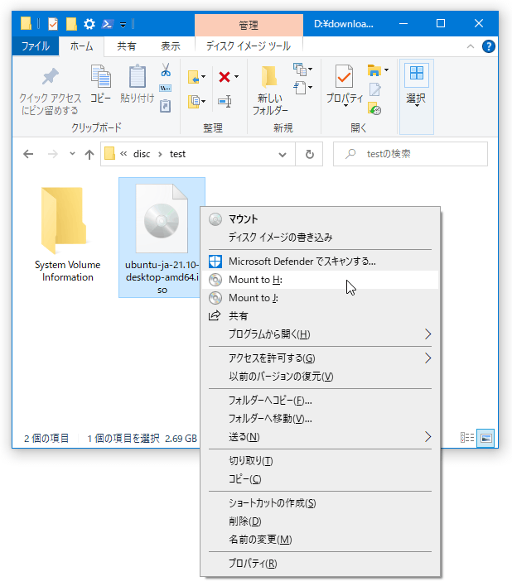Click the New item icon
This screenshot has width=512, height=586.
tap(300, 70)
